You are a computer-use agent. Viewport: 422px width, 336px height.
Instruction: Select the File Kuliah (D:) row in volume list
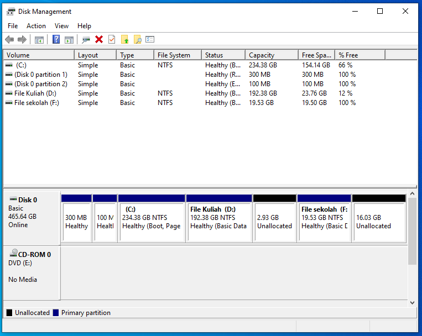coord(35,93)
